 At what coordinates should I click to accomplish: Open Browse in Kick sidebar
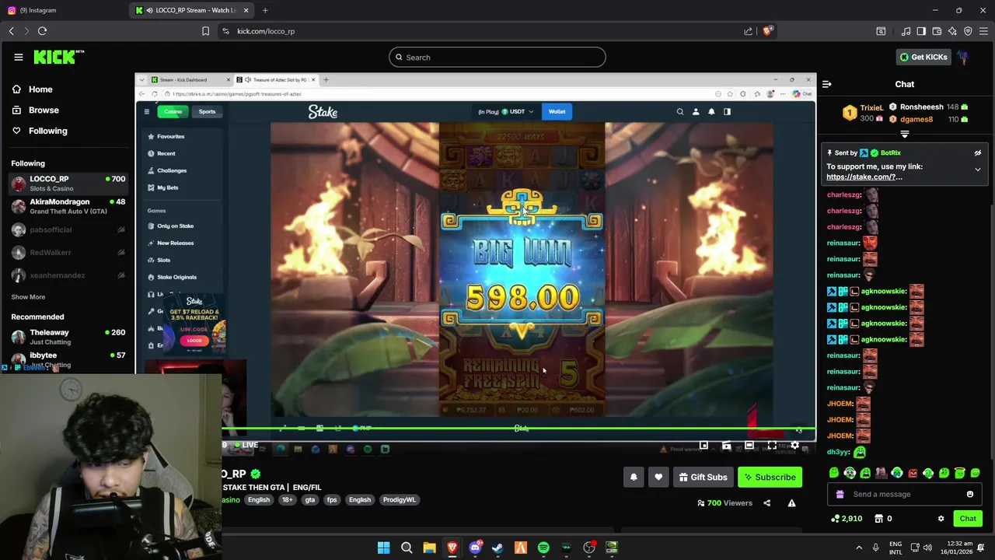44,110
